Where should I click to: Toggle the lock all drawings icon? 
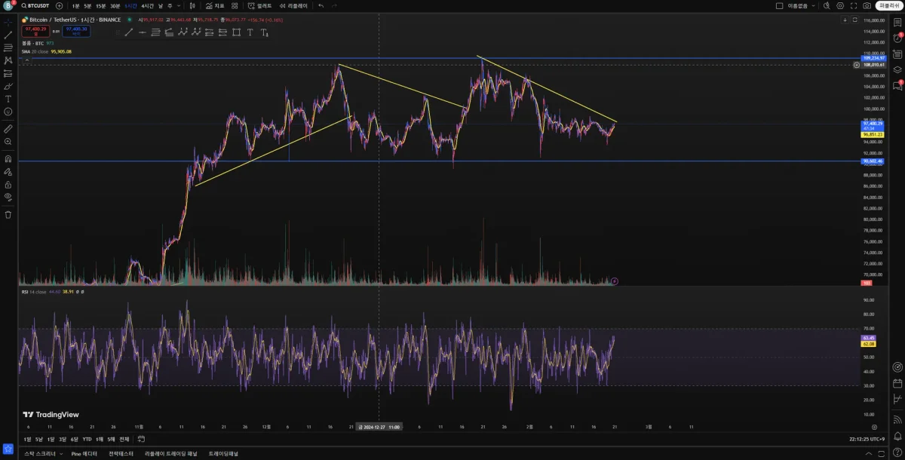click(8, 184)
